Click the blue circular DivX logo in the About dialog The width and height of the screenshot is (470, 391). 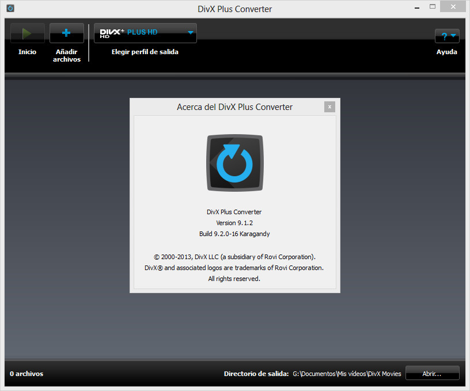(x=234, y=162)
